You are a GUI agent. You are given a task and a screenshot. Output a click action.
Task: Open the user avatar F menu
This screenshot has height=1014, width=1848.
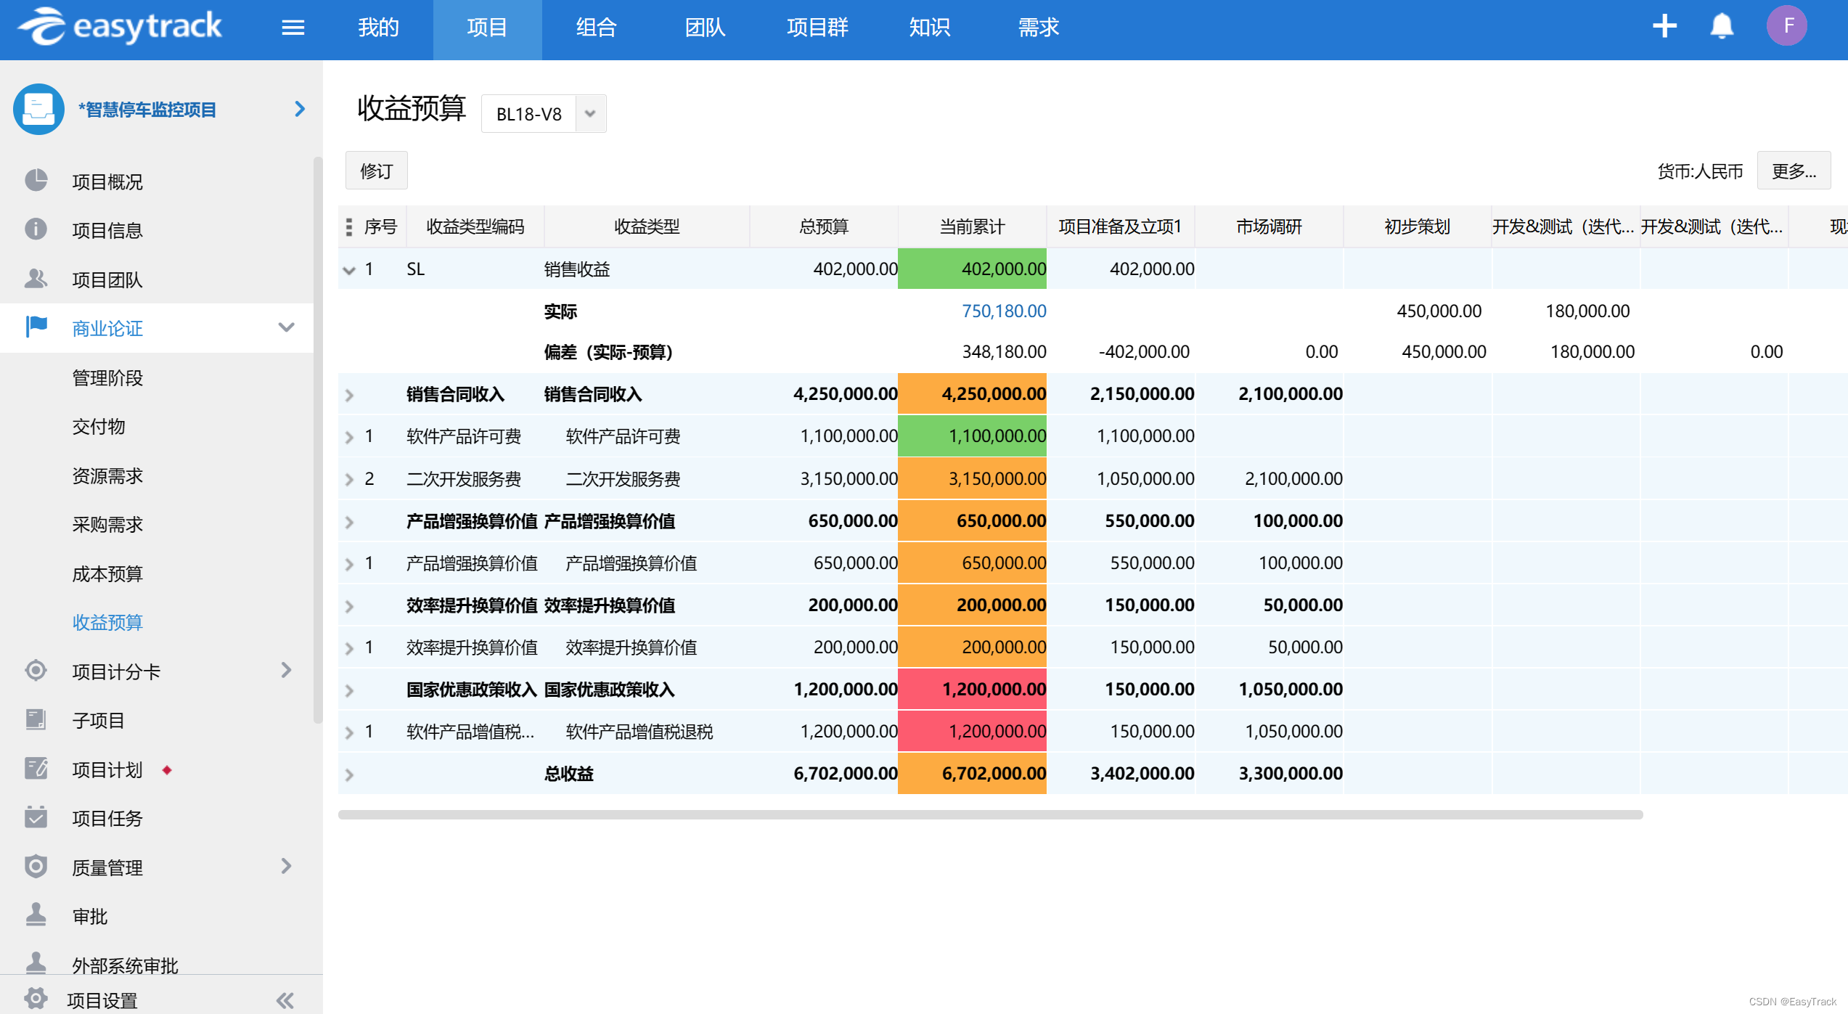pyautogui.click(x=1787, y=27)
